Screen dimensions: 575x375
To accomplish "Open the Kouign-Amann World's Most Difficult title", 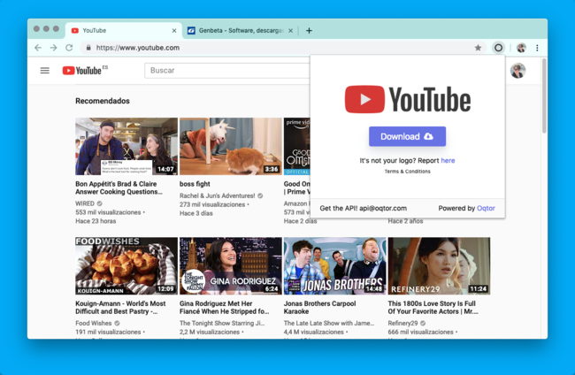I will point(120,307).
